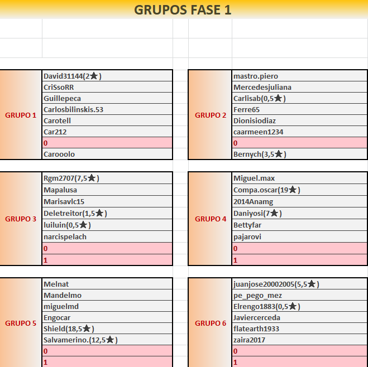
Task: Select the mastro.piero cell
Action: [299, 76]
